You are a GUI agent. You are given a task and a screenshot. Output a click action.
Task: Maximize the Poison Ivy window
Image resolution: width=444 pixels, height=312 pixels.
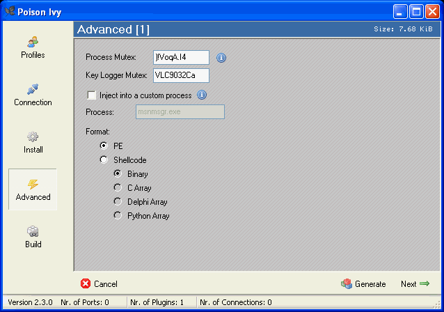point(415,11)
